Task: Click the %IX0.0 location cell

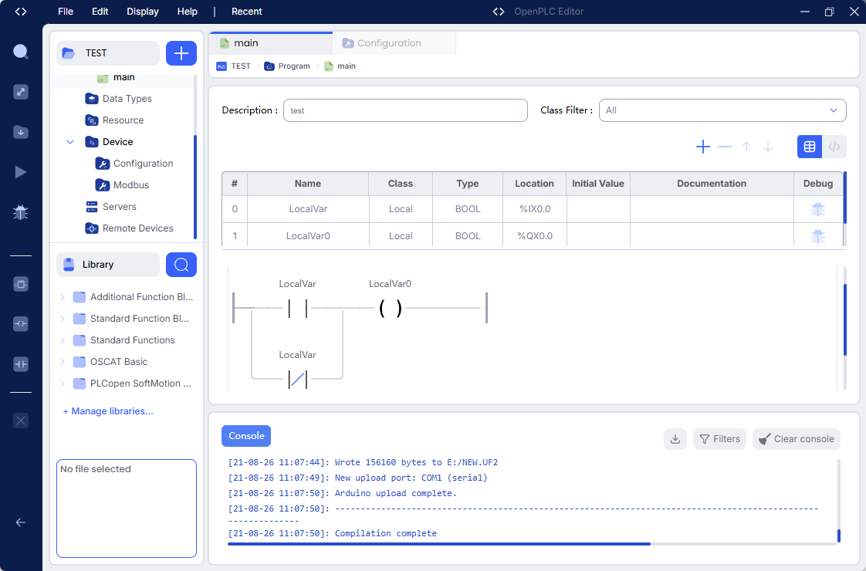Action: (535, 209)
